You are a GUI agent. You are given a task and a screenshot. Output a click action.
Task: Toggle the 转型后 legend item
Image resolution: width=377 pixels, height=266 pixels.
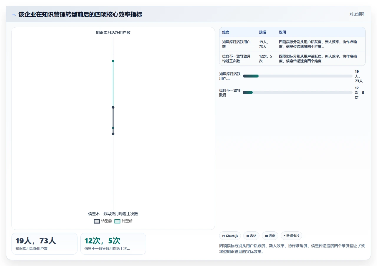coord(123,221)
